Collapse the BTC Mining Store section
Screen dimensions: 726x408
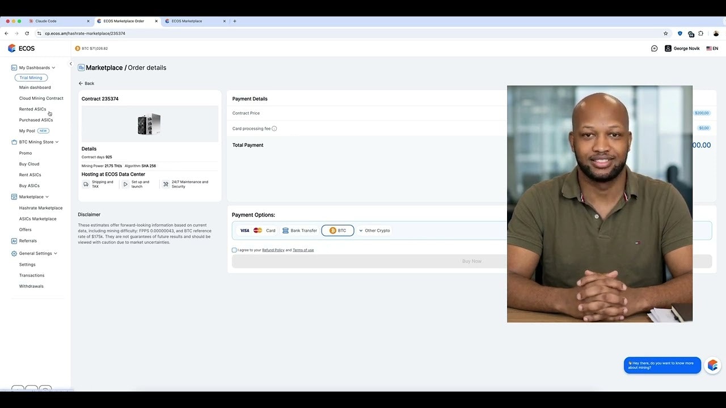pos(57,142)
